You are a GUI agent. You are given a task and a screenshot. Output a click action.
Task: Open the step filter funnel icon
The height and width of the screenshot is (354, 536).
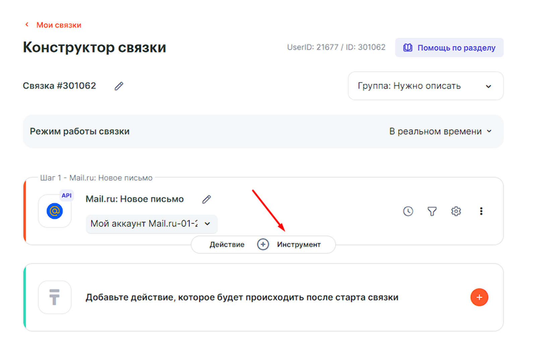pyautogui.click(x=432, y=211)
